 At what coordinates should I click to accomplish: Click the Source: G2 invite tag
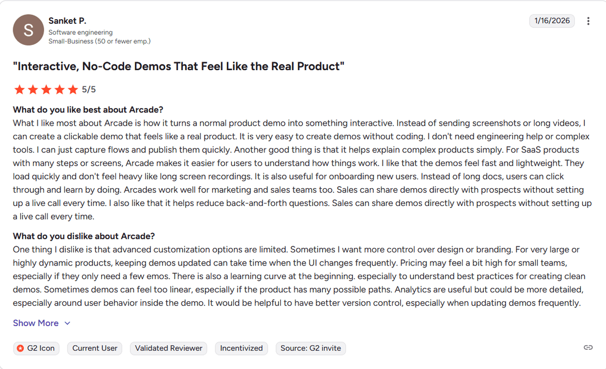point(311,348)
